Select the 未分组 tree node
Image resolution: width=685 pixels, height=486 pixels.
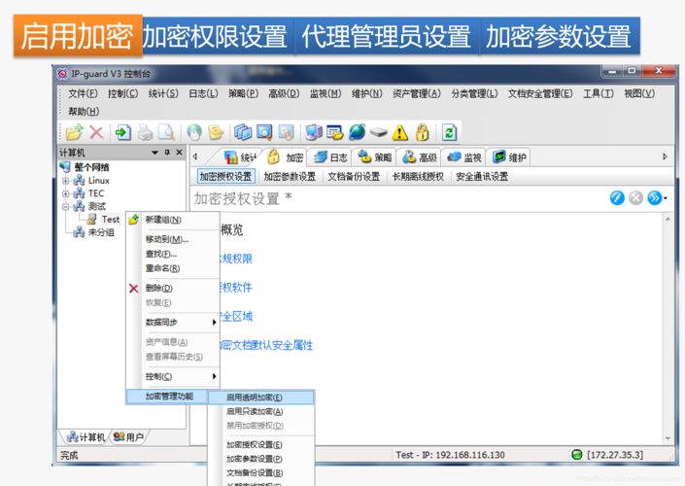pos(101,232)
